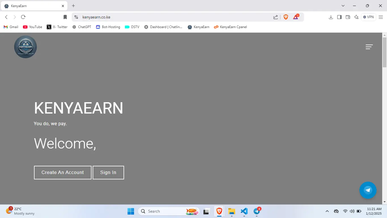The height and width of the screenshot is (218, 387).
Task: Close the KenyaEarn tab
Action: click(x=63, y=6)
